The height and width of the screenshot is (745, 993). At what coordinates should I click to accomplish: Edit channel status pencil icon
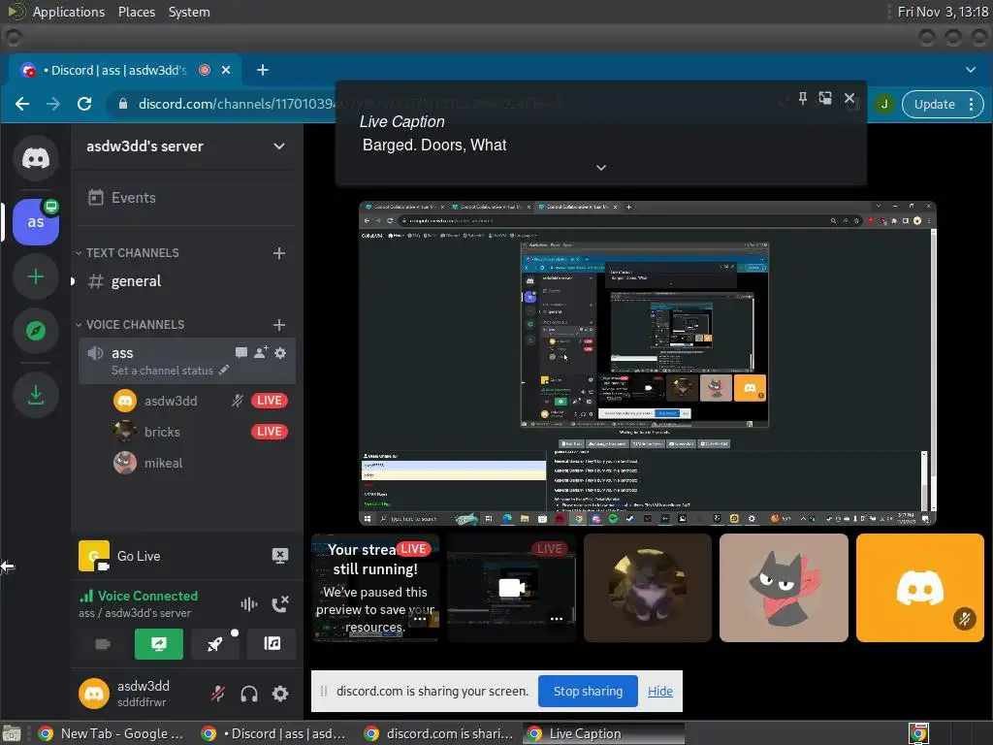click(224, 370)
